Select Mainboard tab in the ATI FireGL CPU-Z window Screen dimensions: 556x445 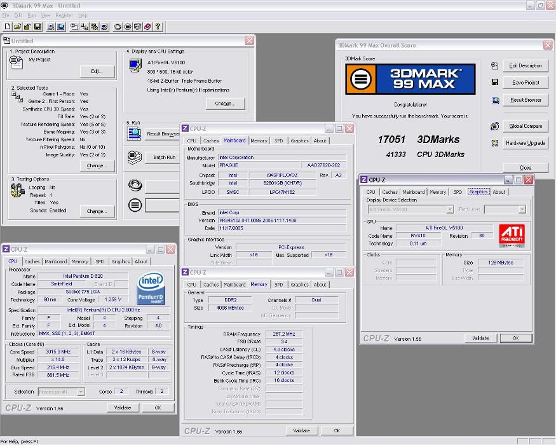point(414,192)
